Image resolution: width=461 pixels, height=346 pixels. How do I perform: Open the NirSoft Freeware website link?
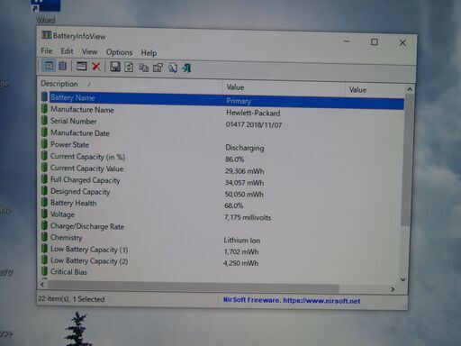292,300
